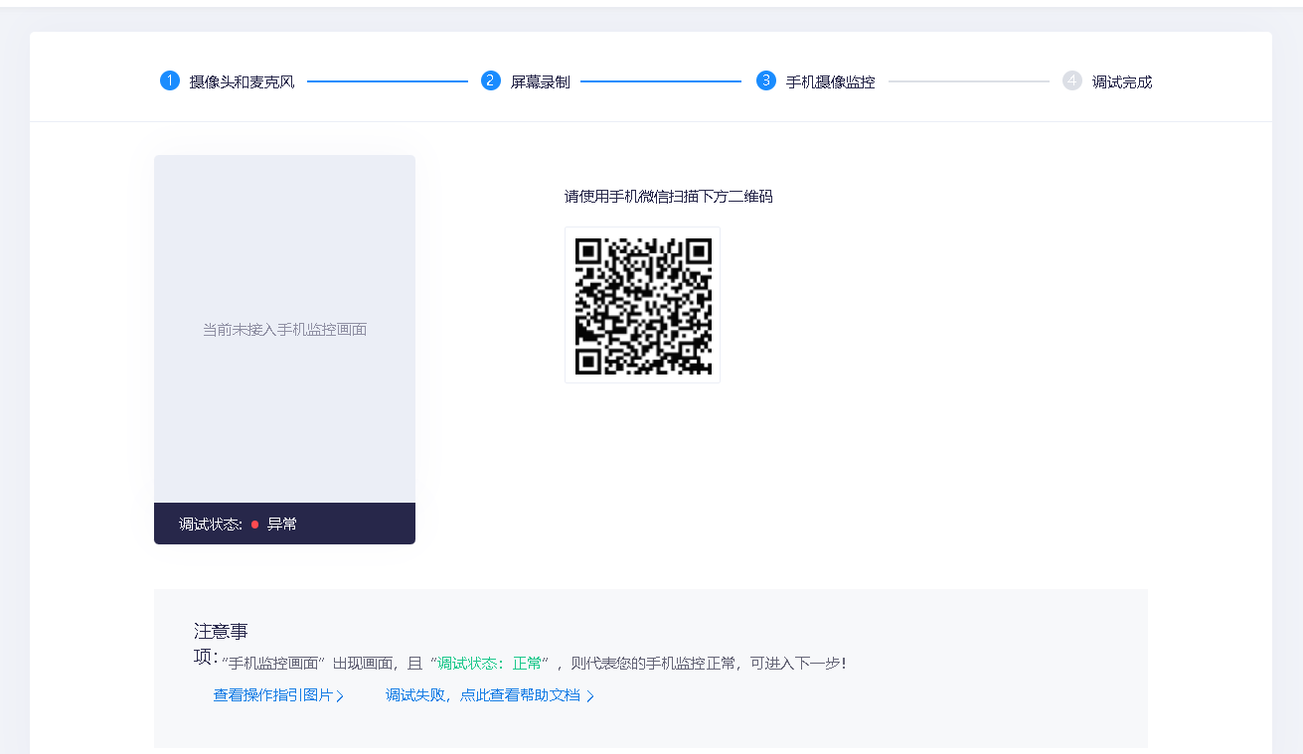Select the 摄像头和麦克风 step label
The image size is (1303, 754).
click(x=242, y=82)
